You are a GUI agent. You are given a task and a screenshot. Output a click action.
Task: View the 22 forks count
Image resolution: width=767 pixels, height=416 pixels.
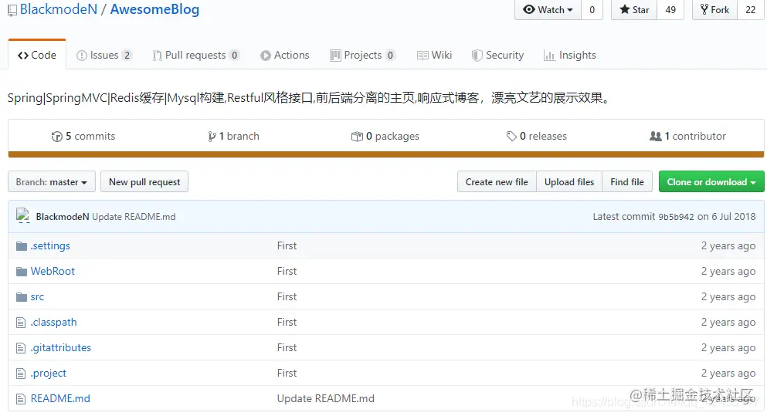point(750,10)
